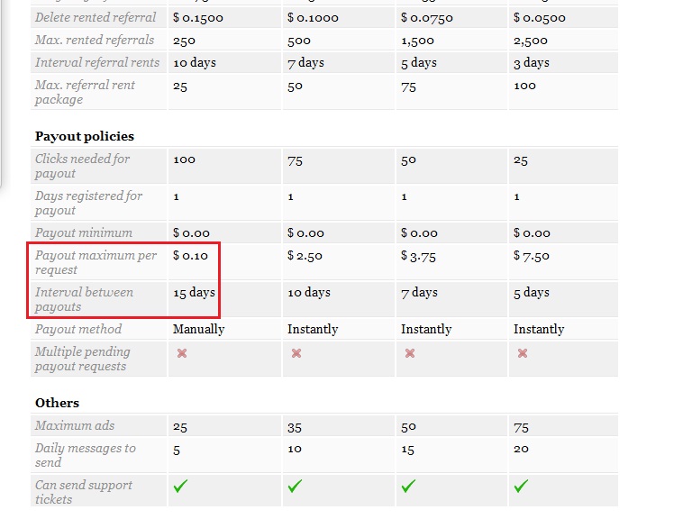Image resolution: width=692 pixels, height=519 pixels.
Task: Click the "$ 7.50" payout maximum value
Action: coord(532,256)
